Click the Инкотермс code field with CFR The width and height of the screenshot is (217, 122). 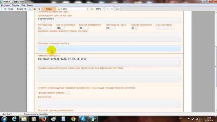(60, 28)
